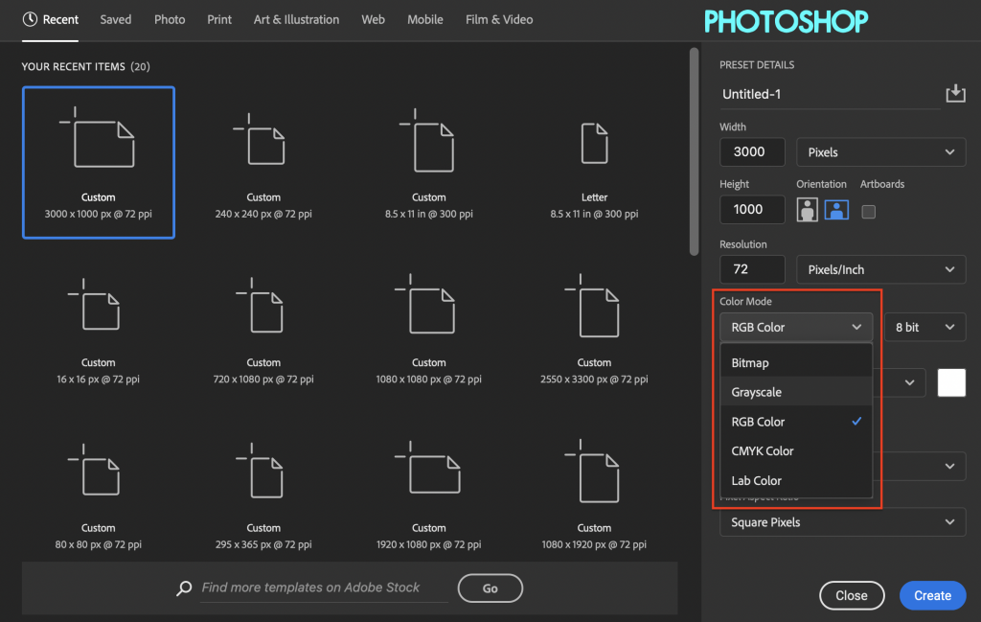Go to the Print tab
The height and width of the screenshot is (622, 981).
[219, 19]
